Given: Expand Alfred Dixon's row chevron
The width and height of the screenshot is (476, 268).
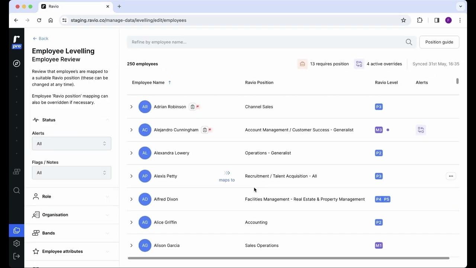Looking at the screenshot, I should coord(131,199).
